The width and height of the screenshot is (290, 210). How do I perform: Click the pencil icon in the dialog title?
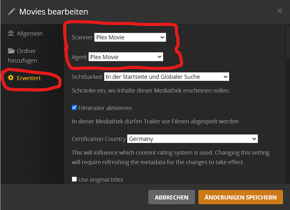point(11,12)
